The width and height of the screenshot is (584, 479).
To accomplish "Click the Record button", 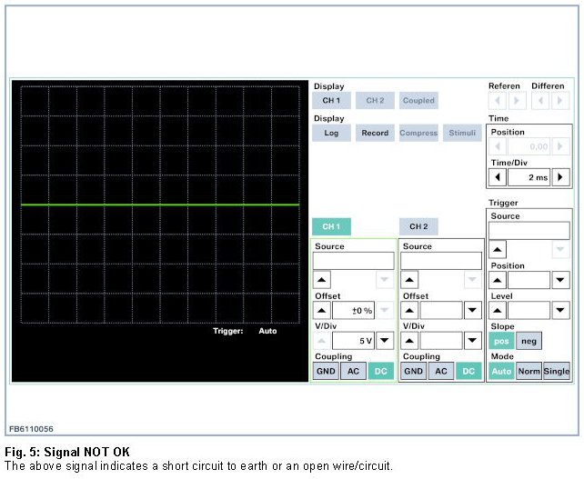I will pos(375,133).
